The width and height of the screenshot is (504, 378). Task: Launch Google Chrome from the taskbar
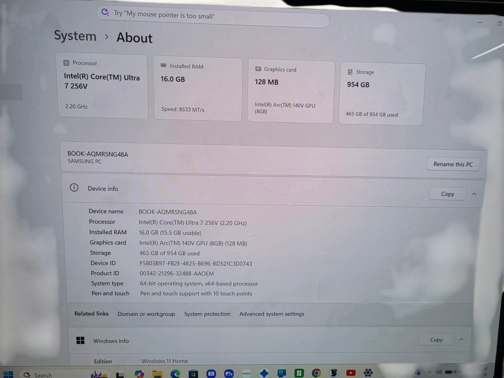click(316, 373)
